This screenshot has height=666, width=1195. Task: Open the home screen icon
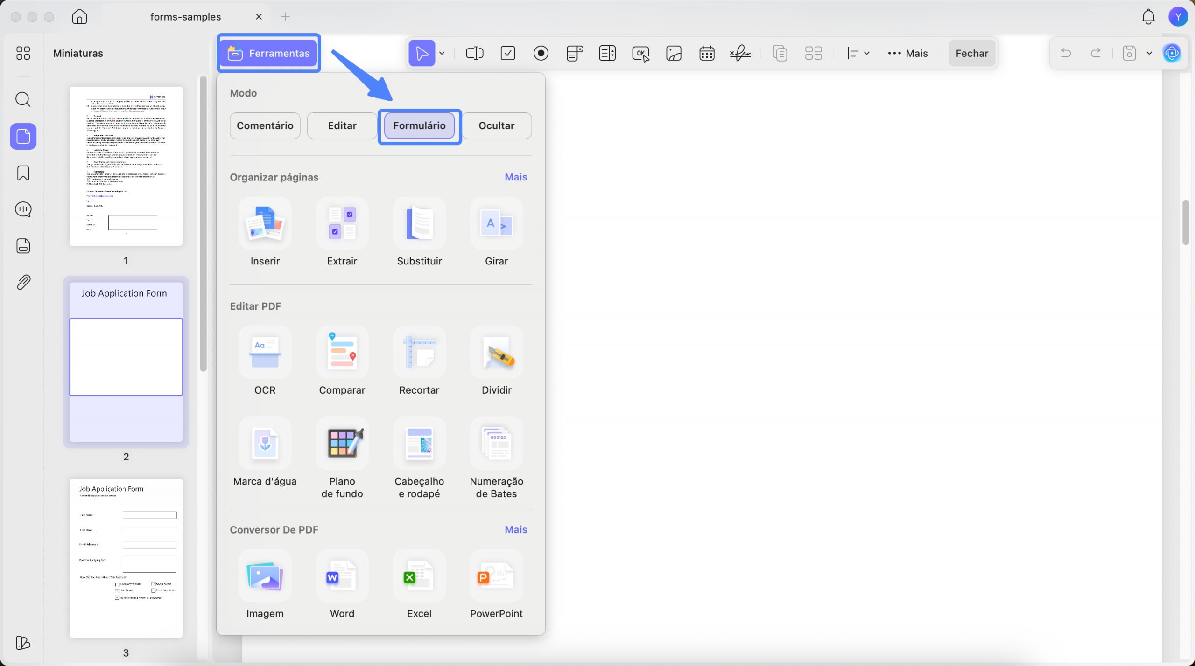point(79,17)
